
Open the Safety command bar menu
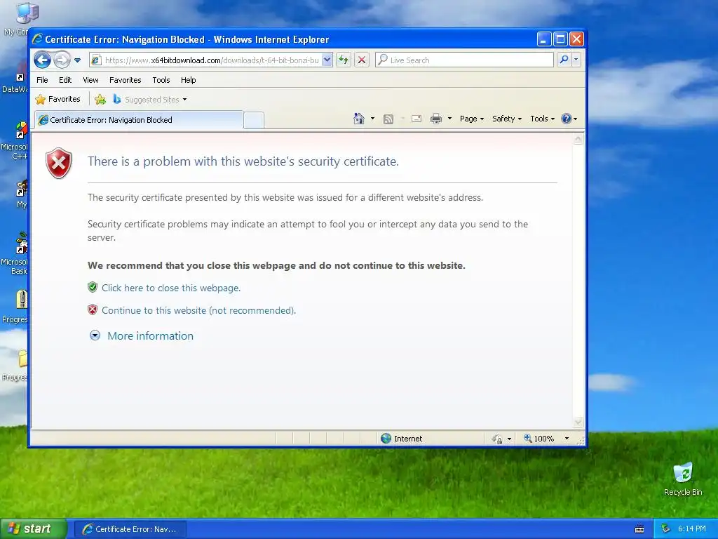[x=506, y=119]
